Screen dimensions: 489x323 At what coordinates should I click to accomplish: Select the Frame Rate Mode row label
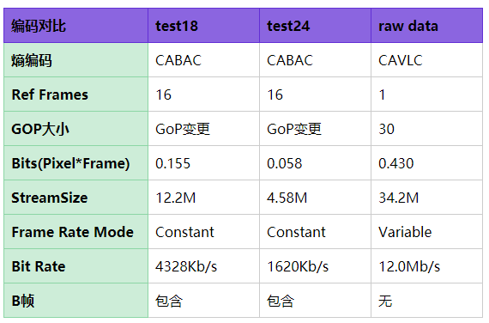tap(75, 232)
